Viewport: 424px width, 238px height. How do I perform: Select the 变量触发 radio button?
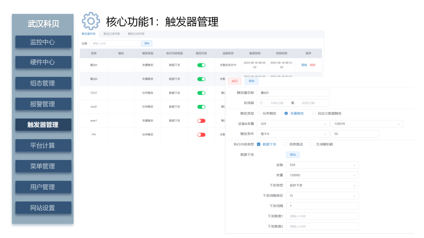click(286, 113)
